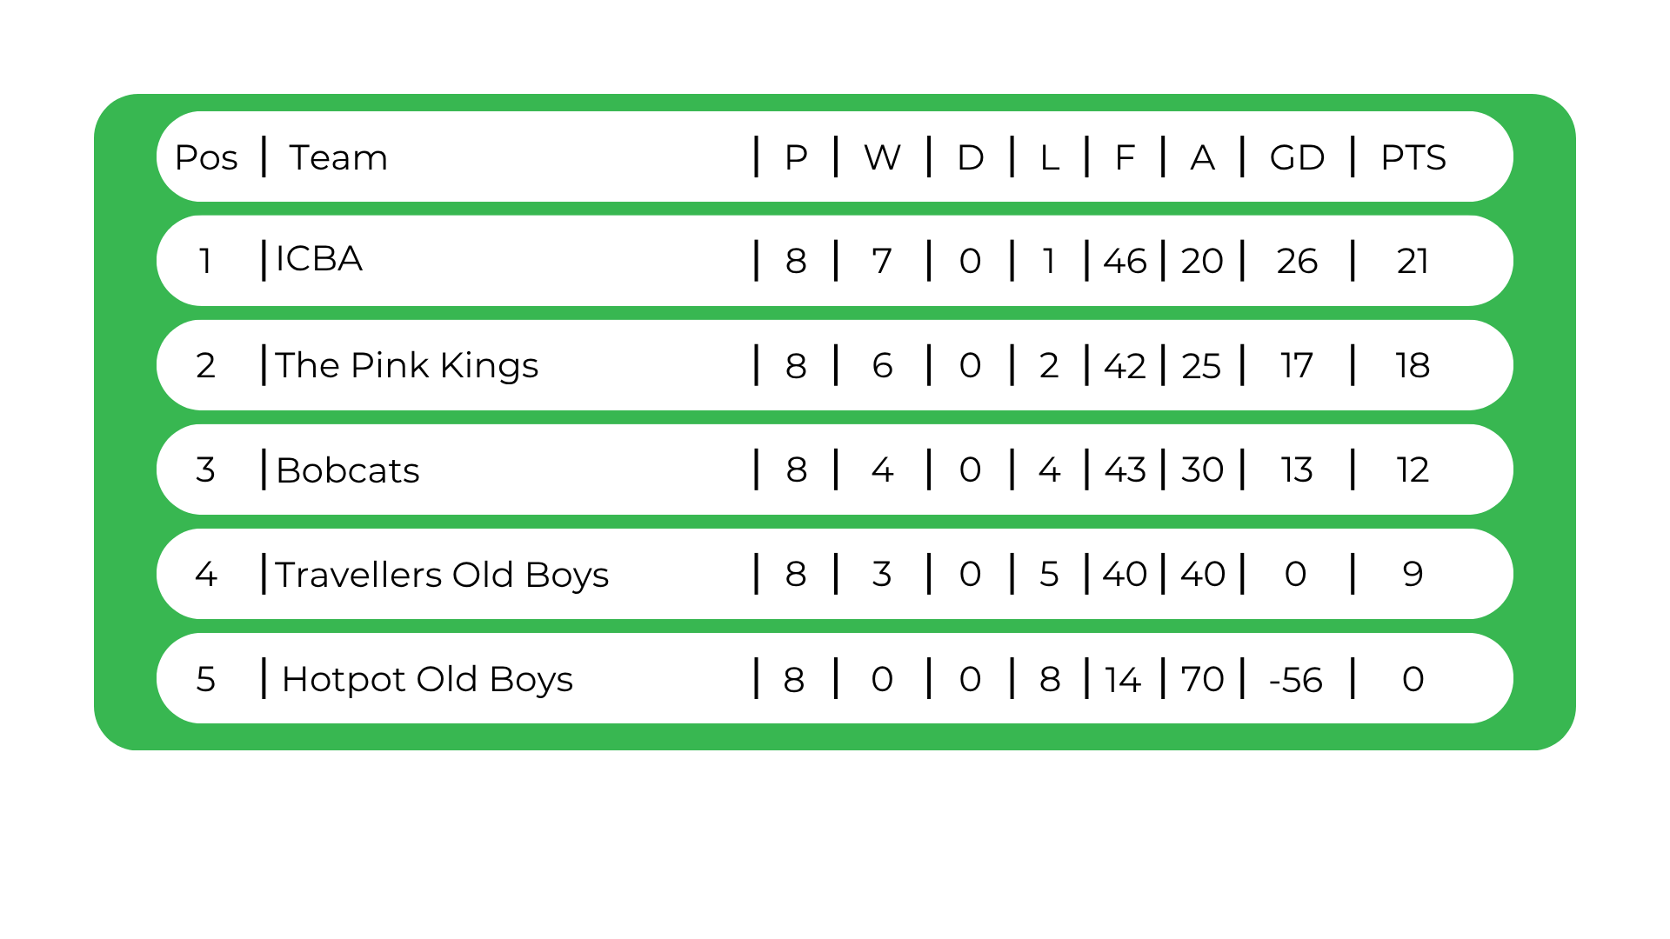The height and width of the screenshot is (939, 1670).
Task: Select the Bobcats team name
Action: click(x=348, y=470)
